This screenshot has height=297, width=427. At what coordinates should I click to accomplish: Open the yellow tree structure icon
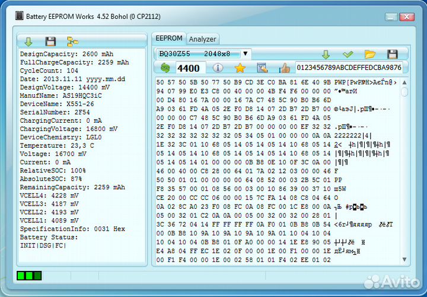(72, 41)
